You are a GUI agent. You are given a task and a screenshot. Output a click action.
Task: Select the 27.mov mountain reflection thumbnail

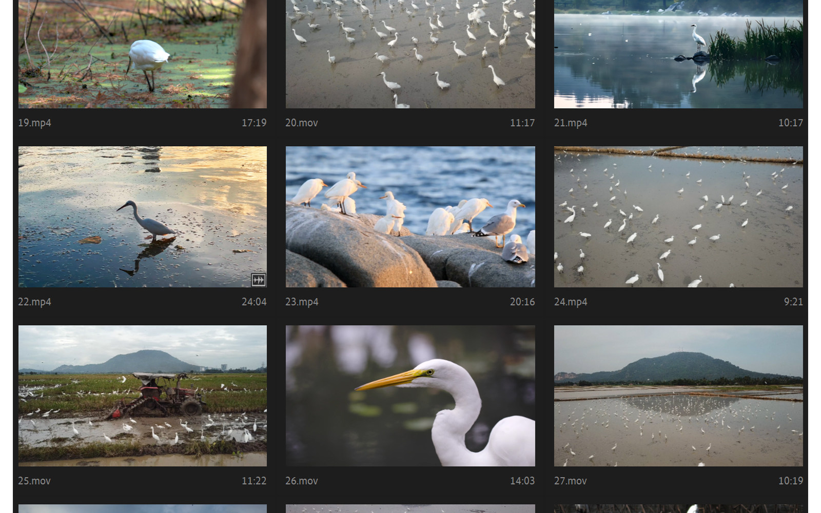pos(678,396)
